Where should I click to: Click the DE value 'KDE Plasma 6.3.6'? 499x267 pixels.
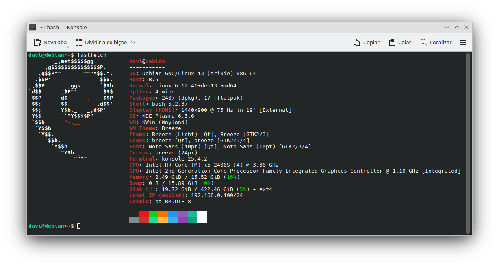[x=168, y=116]
